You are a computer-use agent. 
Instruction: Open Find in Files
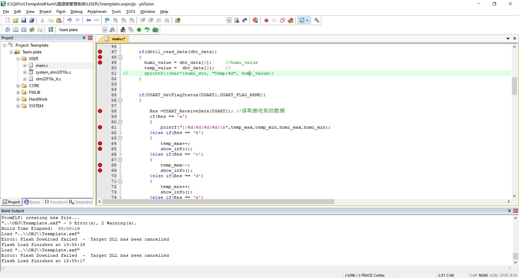click(x=178, y=20)
